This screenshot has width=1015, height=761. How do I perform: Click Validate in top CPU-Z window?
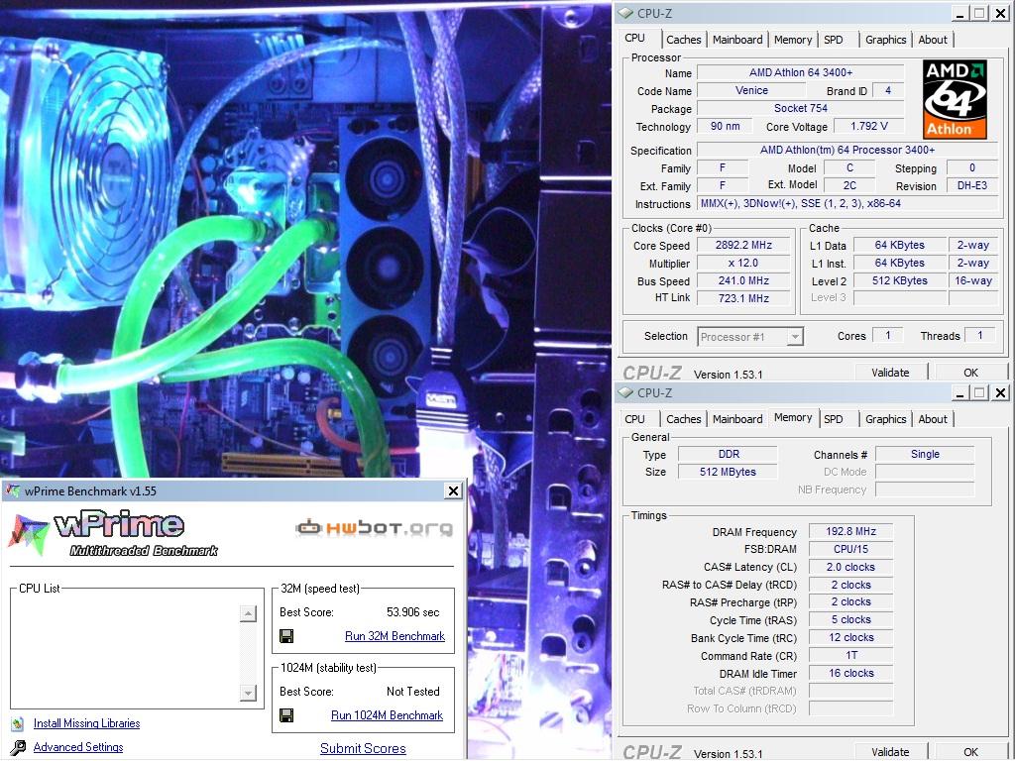(890, 373)
